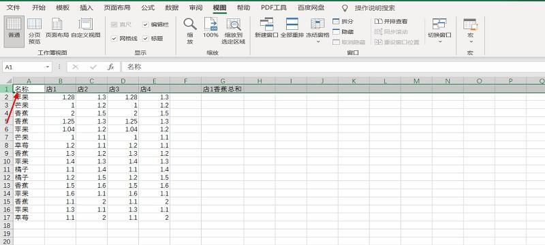Toggle the Gridlines (网格线) checkbox

[114, 39]
